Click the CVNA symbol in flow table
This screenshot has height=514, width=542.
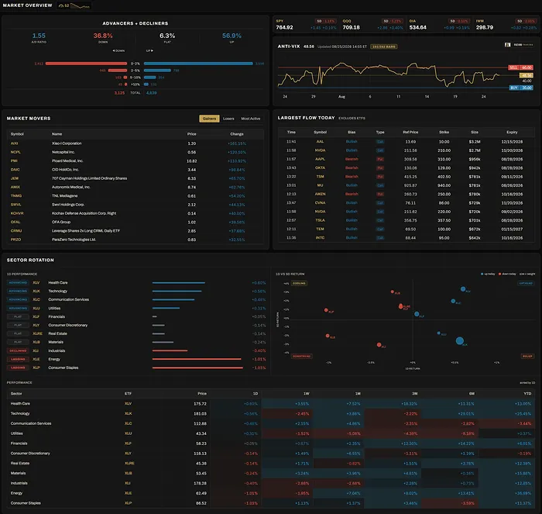[x=320, y=203]
